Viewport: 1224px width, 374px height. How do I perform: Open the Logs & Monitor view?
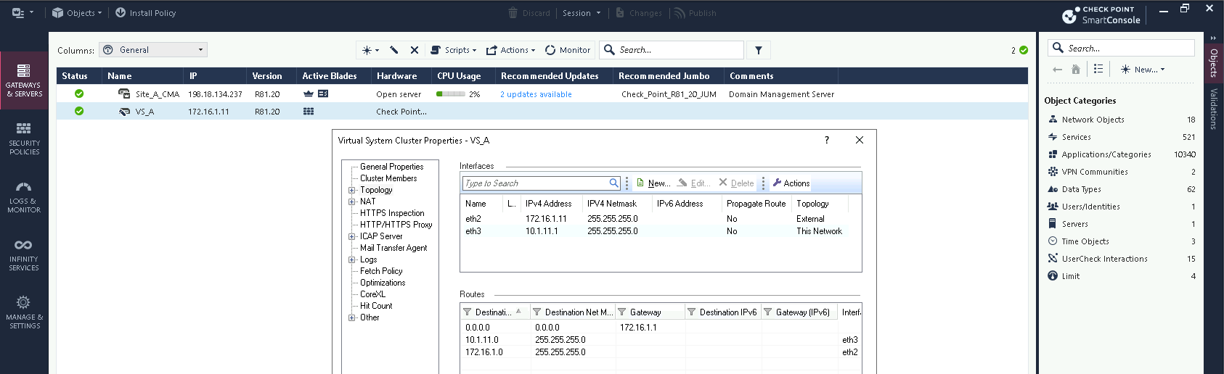click(x=24, y=196)
